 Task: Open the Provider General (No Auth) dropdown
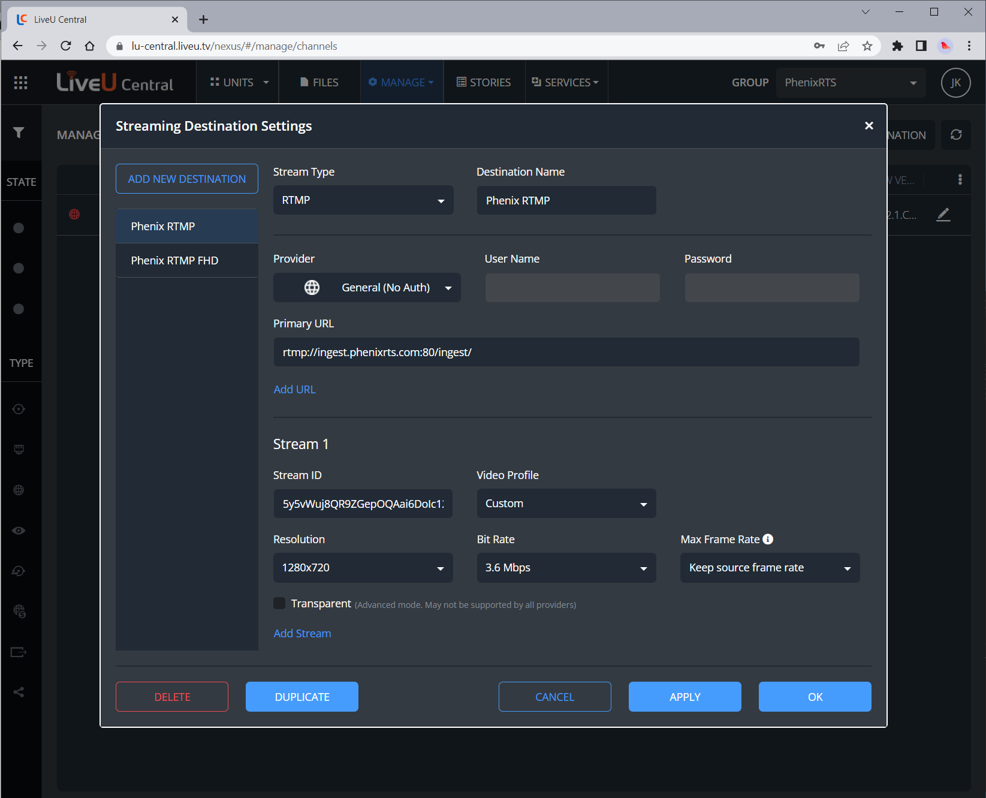tap(367, 288)
